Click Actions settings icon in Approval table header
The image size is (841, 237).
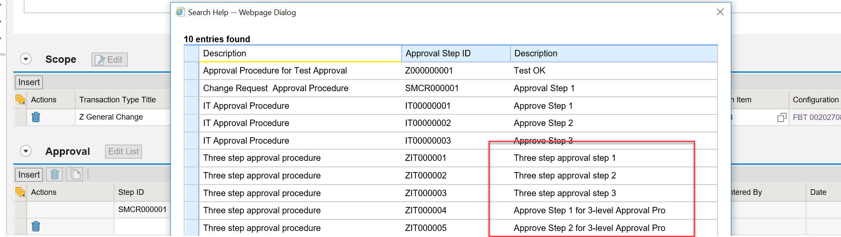pos(20,192)
